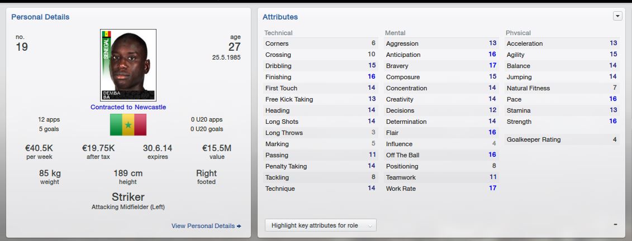Click the Senegal flag icon

tap(128, 125)
